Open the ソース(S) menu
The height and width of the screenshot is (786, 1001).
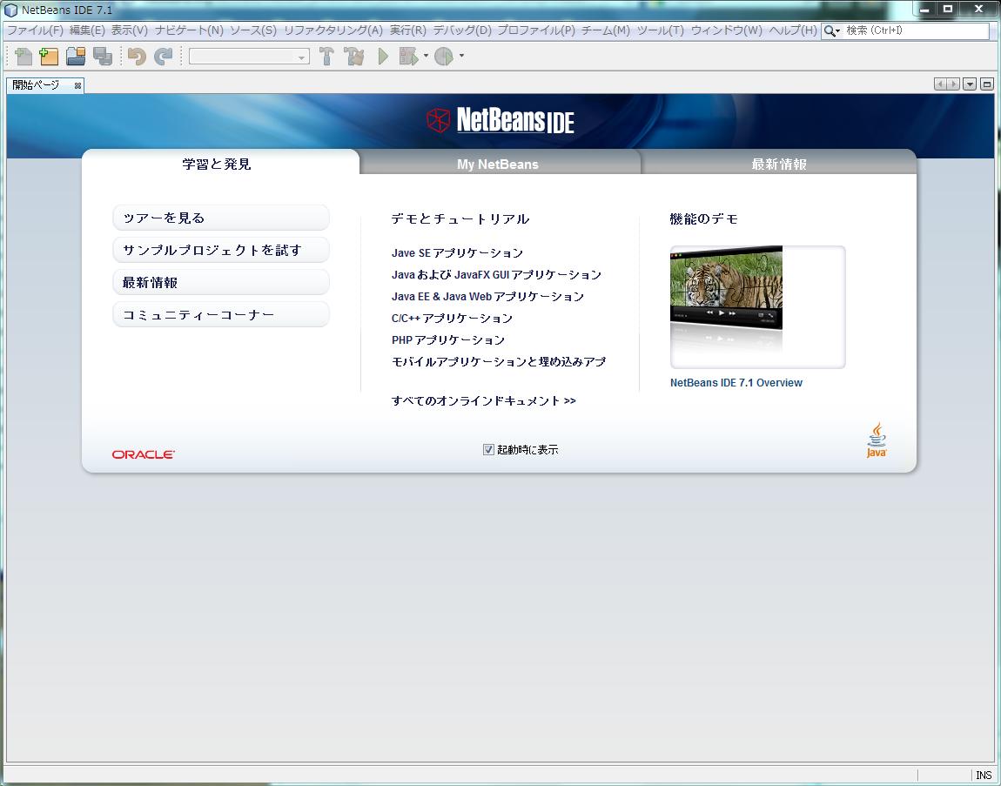pos(253,30)
